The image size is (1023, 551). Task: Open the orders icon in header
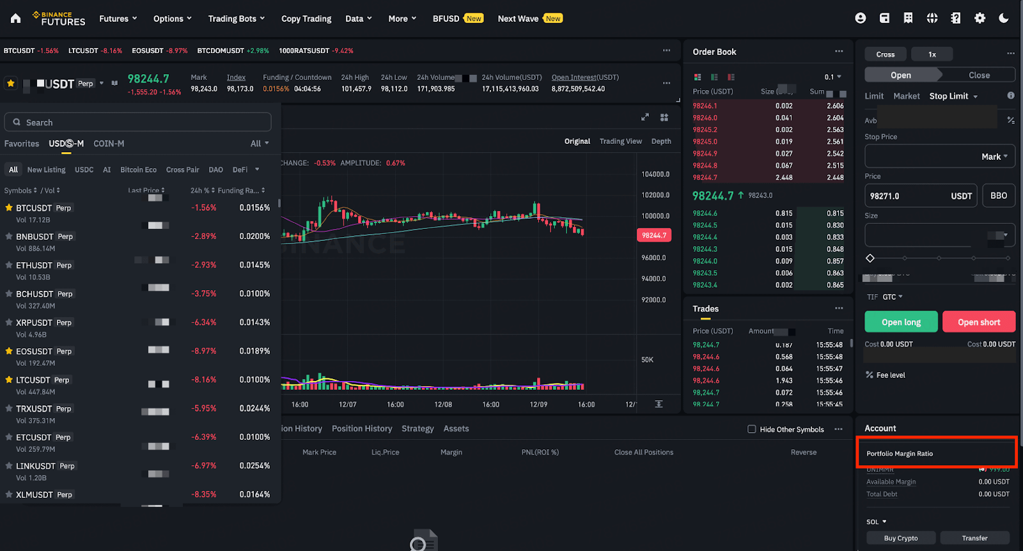908,19
